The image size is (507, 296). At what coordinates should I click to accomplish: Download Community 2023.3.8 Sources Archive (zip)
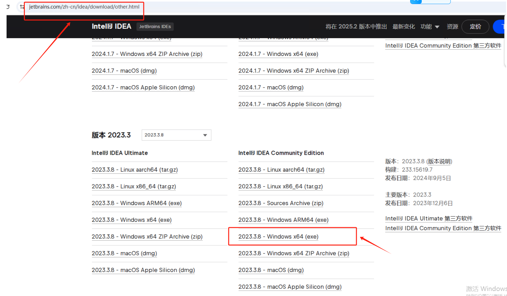coord(281,203)
